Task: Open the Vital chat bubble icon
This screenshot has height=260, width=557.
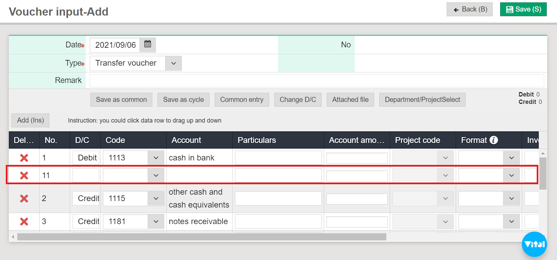Action: click(x=534, y=244)
